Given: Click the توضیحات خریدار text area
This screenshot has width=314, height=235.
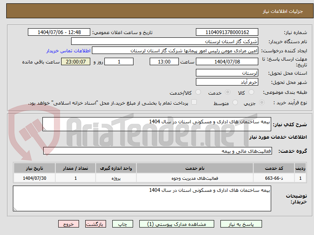Looking at the screenshot, I should (142, 198).
